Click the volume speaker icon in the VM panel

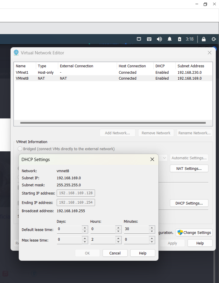[159, 39]
